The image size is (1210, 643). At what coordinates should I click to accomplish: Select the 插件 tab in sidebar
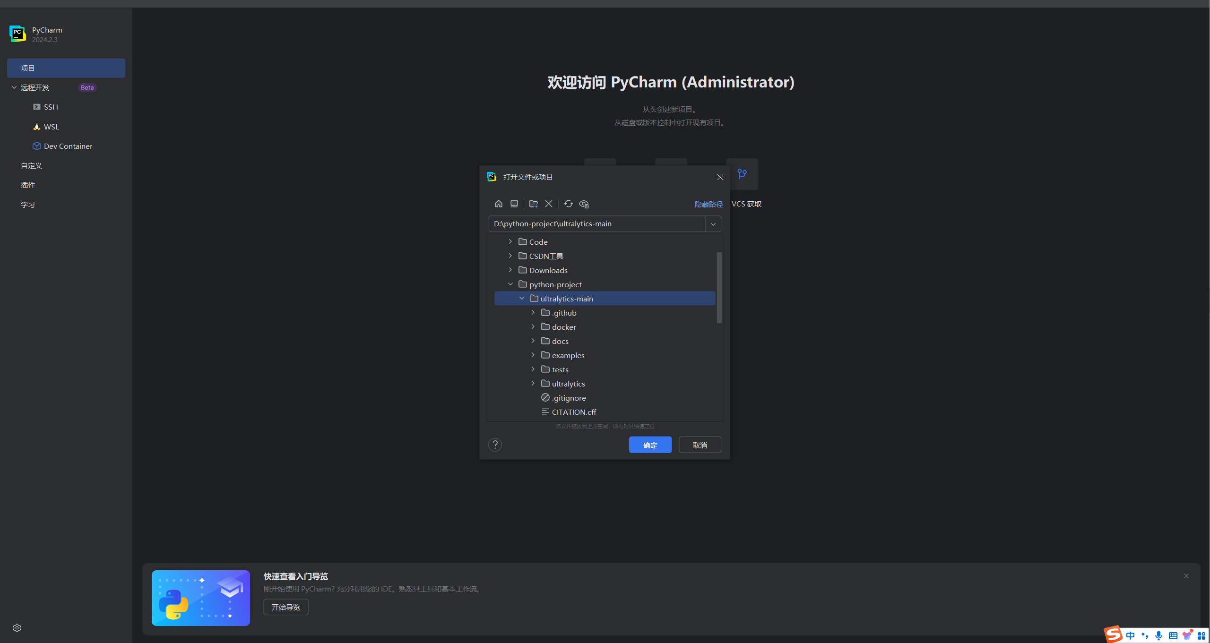28,185
